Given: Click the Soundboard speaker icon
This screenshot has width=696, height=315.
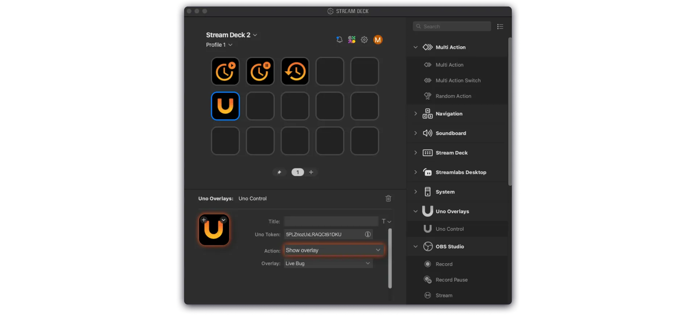Looking at the screenshot, I should [428, 133].
